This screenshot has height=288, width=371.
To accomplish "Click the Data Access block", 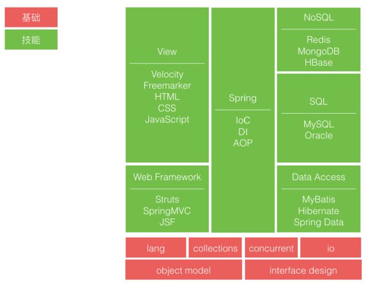I will point(318,199).
